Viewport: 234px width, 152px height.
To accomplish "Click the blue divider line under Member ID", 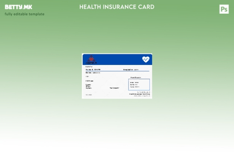I will tap(117, 71).
